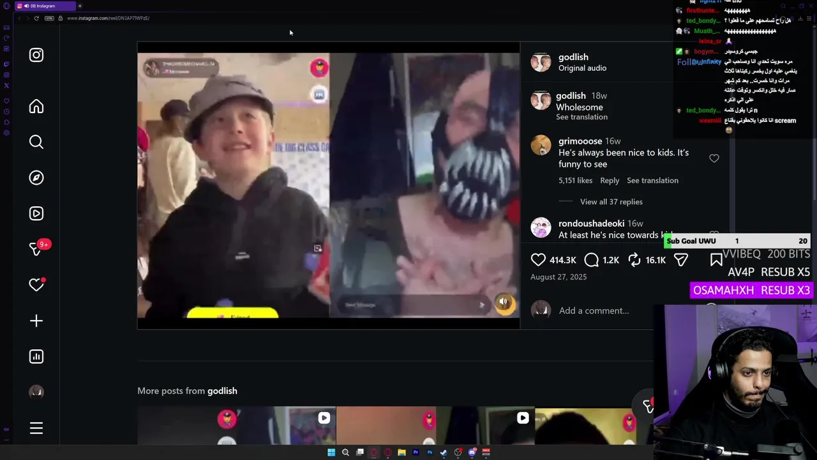
Task: Click the Instagram logo in the sidebar
Action: pos(36,55)
